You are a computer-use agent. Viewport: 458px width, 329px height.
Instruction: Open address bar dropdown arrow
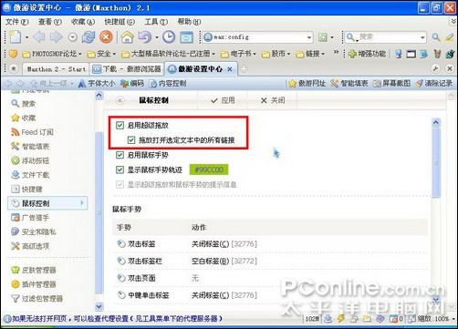[x=309, y=37]
